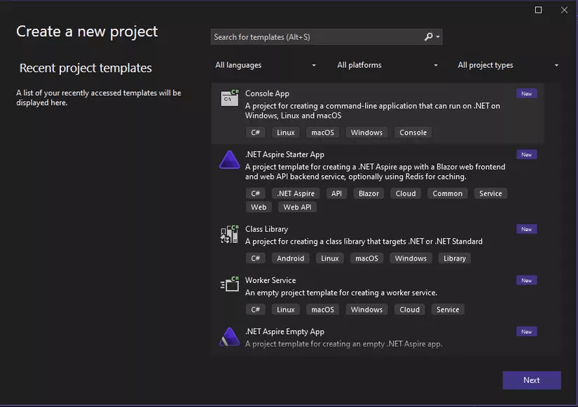Viewport: 578px width, 407px height.
Task: Choose the Worker Service template entry
Action: (x=270, y=280)
